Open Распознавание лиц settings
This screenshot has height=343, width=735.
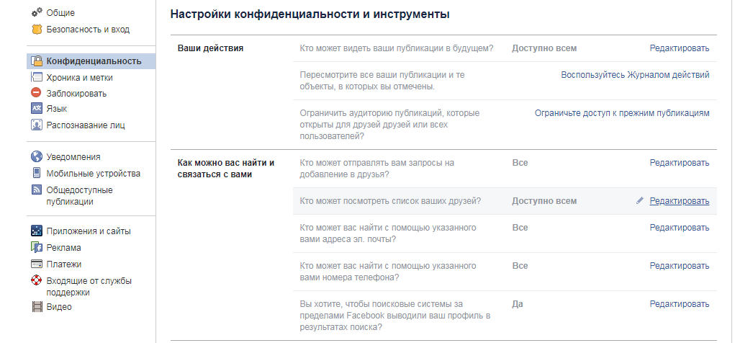[x=86, y=125]
